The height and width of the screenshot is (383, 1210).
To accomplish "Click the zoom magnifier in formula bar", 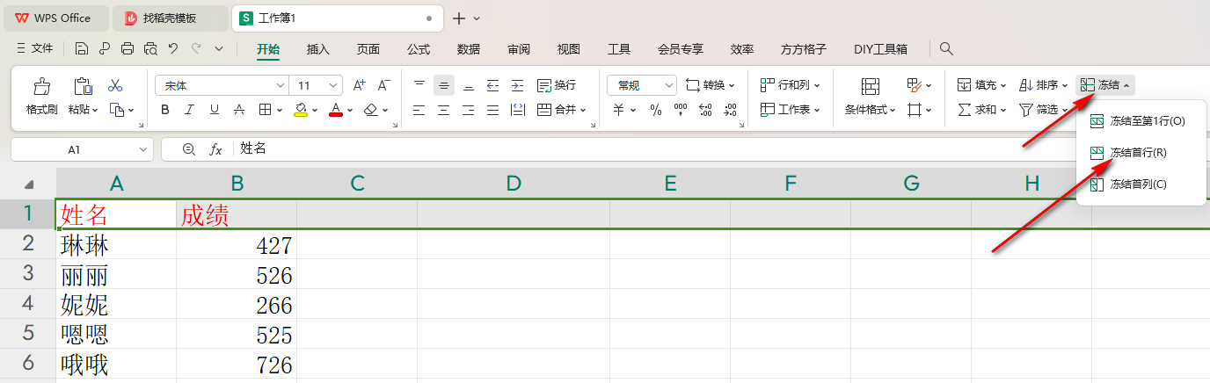I will (188, 149).
